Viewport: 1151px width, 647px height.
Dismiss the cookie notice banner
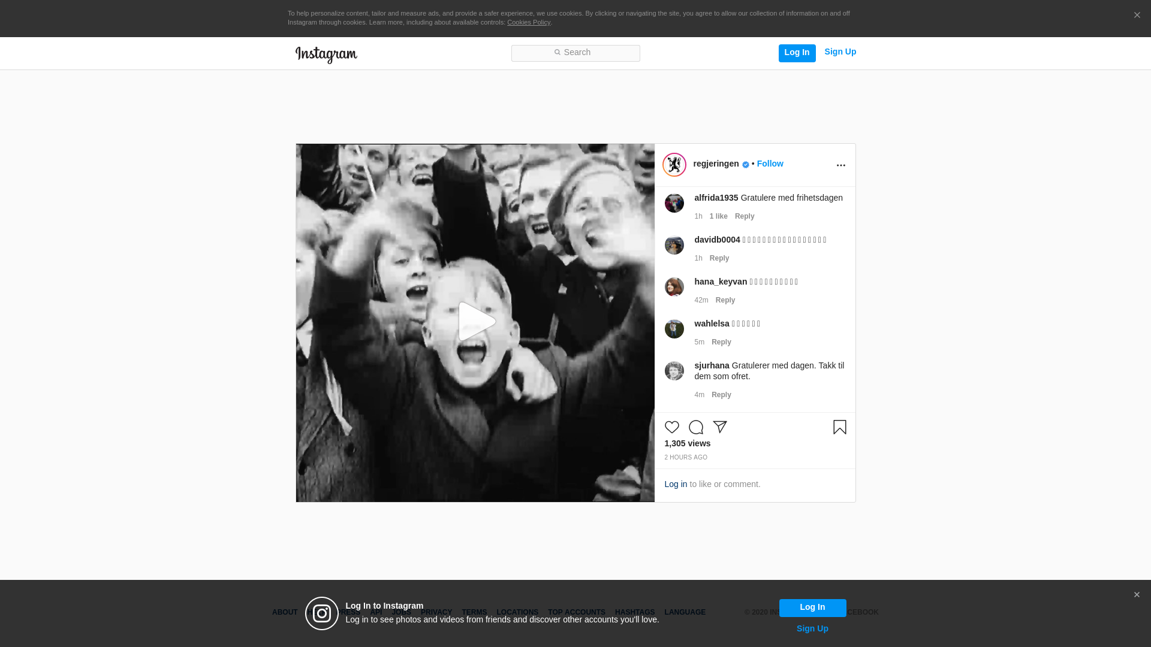[1137, 16]
